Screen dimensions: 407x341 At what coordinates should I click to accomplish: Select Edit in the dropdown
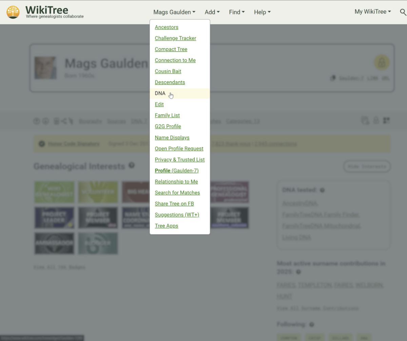click(x=159, y=104)
